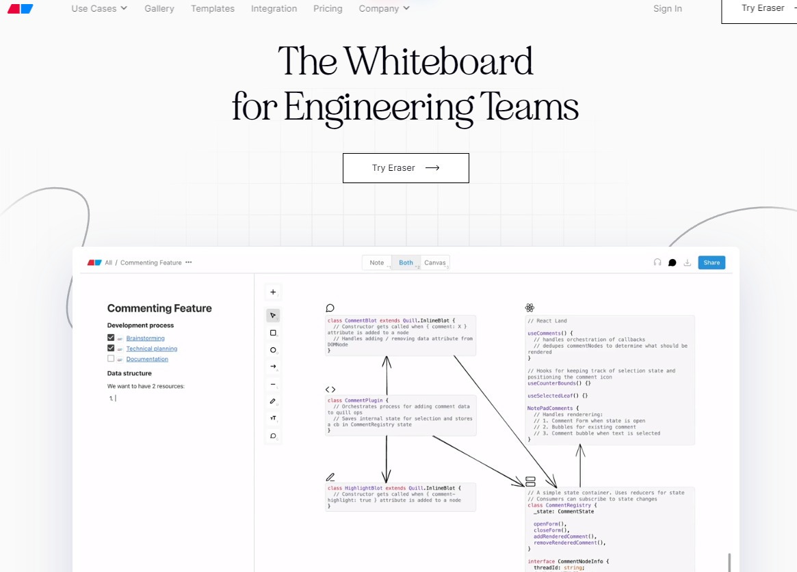The height and width of the screenshot is (572, 797).
Task: Open the Gallery page
Action: [159, 9]
